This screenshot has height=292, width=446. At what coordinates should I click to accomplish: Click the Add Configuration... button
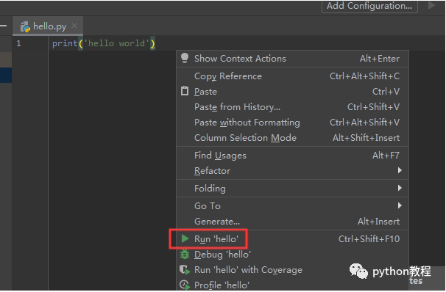pos(369,6)
